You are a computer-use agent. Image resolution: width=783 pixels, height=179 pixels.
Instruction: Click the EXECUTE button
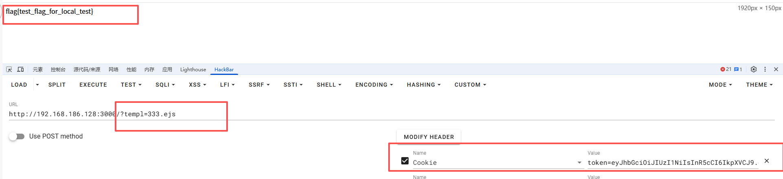pyautogui.click(x=93, y=85)
